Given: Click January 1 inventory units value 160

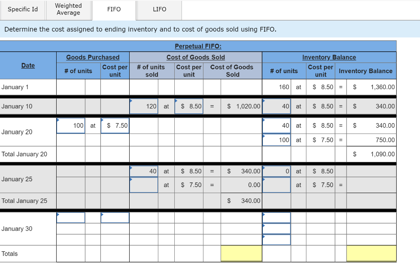Looking at the screenshot, I should (x=284, y=87).
